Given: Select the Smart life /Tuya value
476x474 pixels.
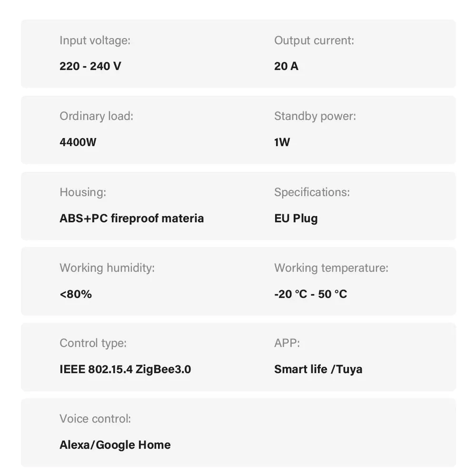Looking at the screenshot, I should pos(318,370).
